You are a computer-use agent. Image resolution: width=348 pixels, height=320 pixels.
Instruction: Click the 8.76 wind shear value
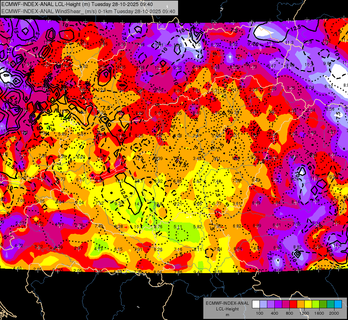(158, 227)
